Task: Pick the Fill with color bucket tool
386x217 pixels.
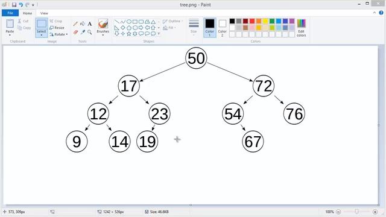Action: pyautogui.click(x=83, y=24)
